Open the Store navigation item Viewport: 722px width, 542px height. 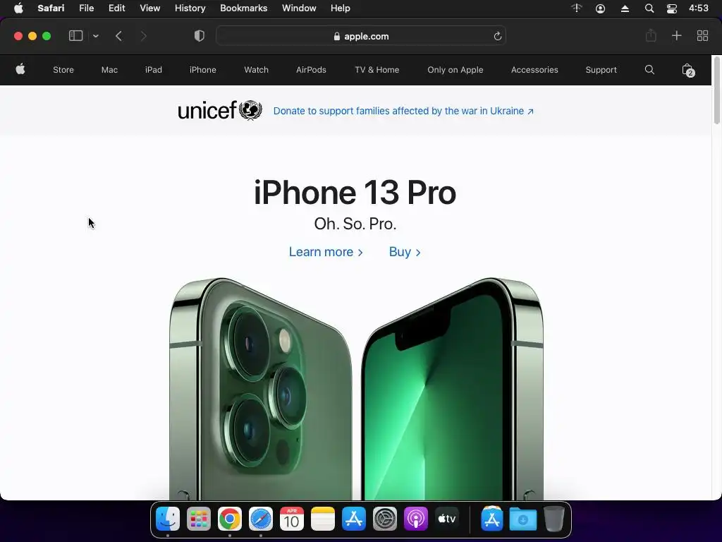coord(63,70)
